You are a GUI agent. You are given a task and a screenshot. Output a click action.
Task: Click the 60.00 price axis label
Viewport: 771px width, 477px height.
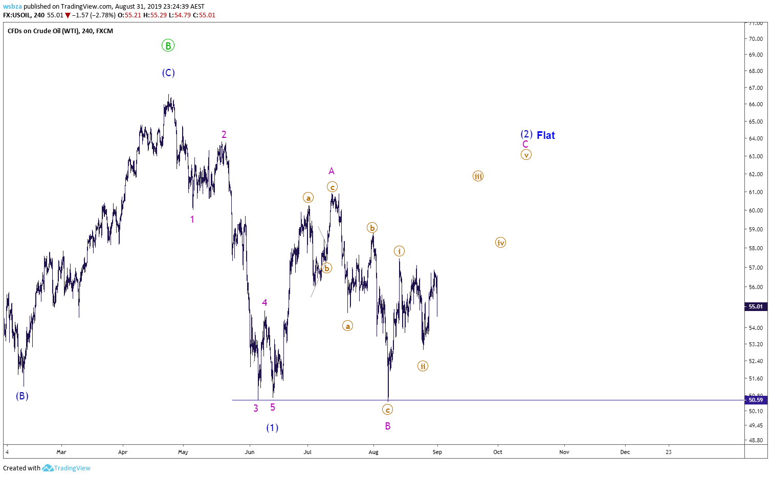click(x=756, y=210)
